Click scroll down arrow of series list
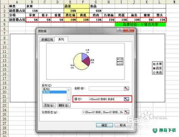The height and width of the screenshot is (137, 179). tap(69, 100)
